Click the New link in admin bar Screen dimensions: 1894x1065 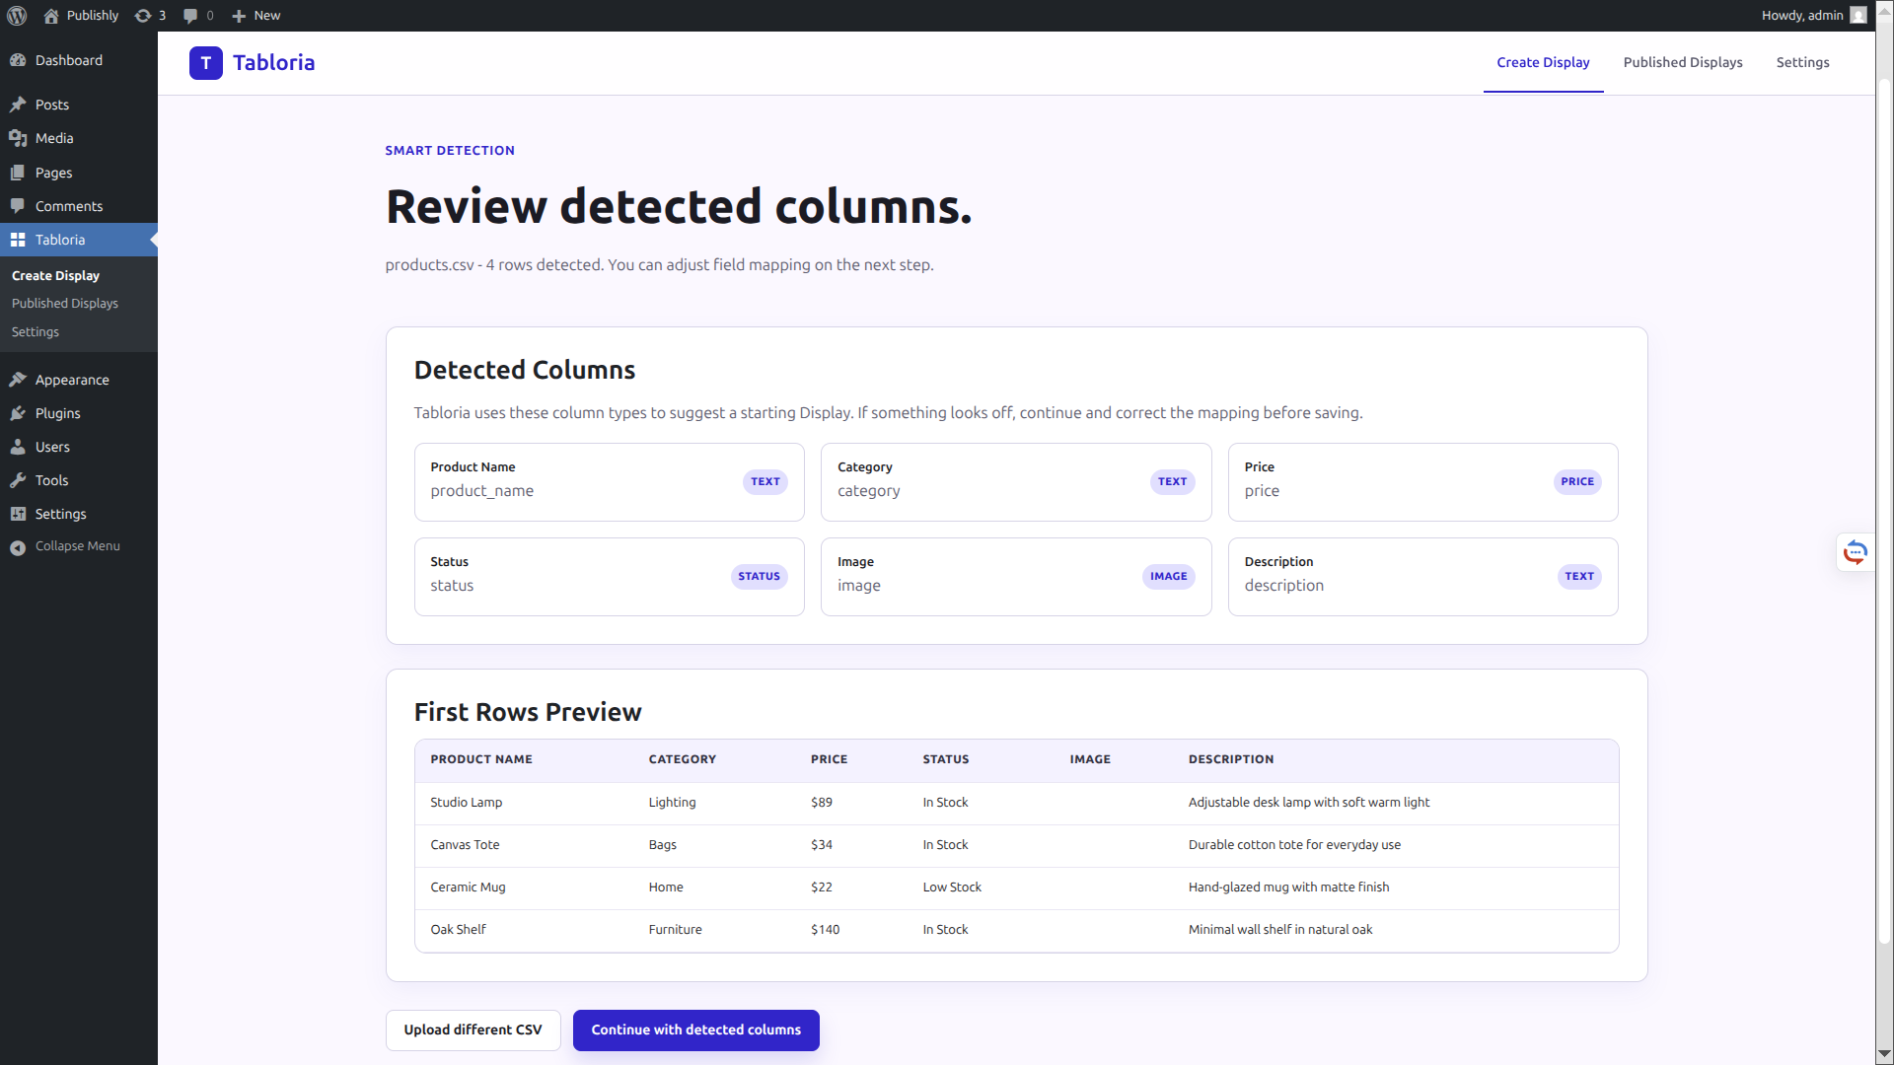[x=266, y=16]
